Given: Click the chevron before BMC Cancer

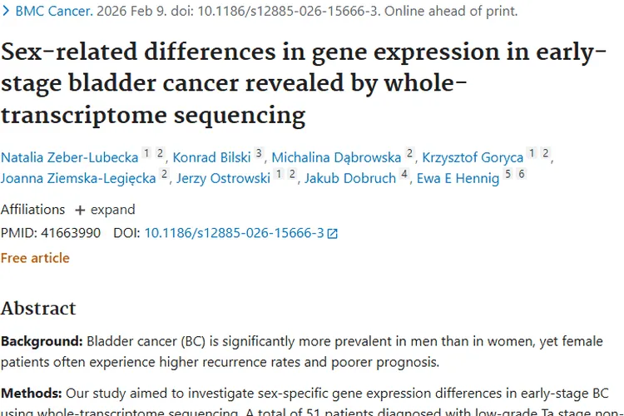Looking at the screenshot, I should click(6, 12).
